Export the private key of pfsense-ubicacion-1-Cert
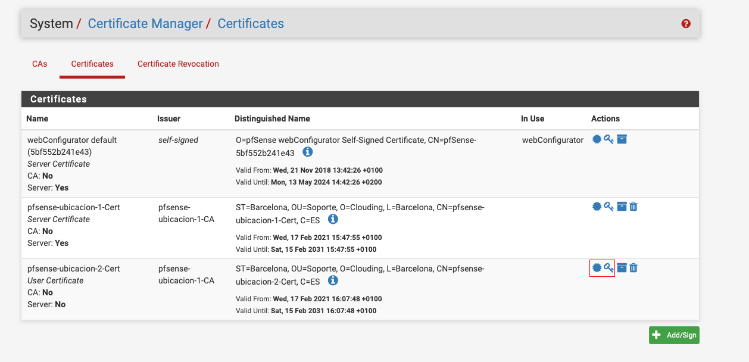Viewport: 749px width, 362px height. click(608, 207)
